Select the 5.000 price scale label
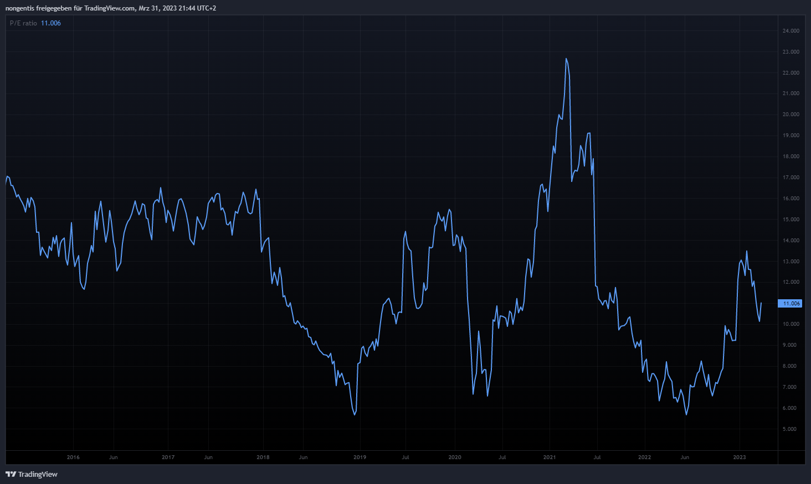 tap(791, 429)
